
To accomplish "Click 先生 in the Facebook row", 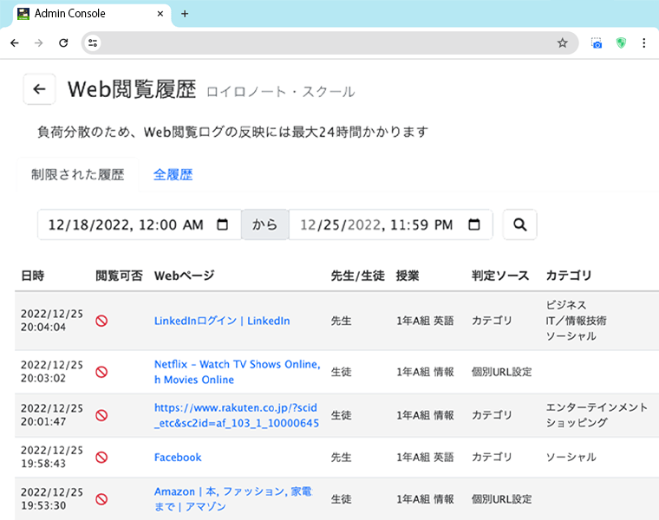I will point(341,458).
